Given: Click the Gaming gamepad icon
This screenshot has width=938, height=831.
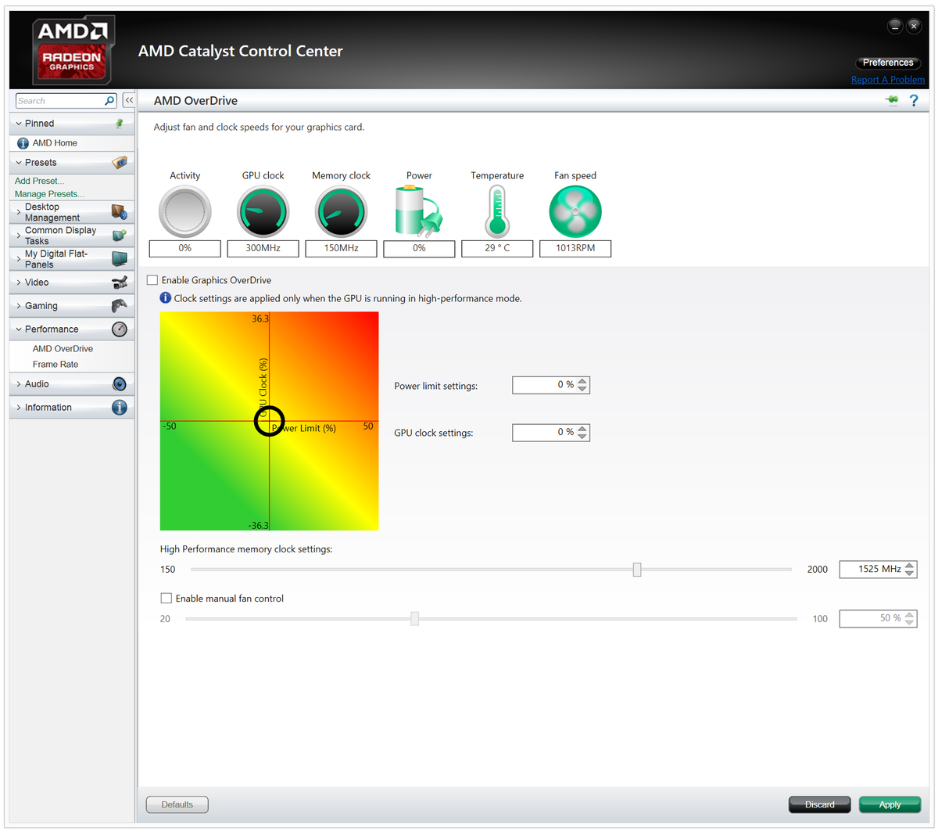Looking at the screenshot, I should click(120, 305).
